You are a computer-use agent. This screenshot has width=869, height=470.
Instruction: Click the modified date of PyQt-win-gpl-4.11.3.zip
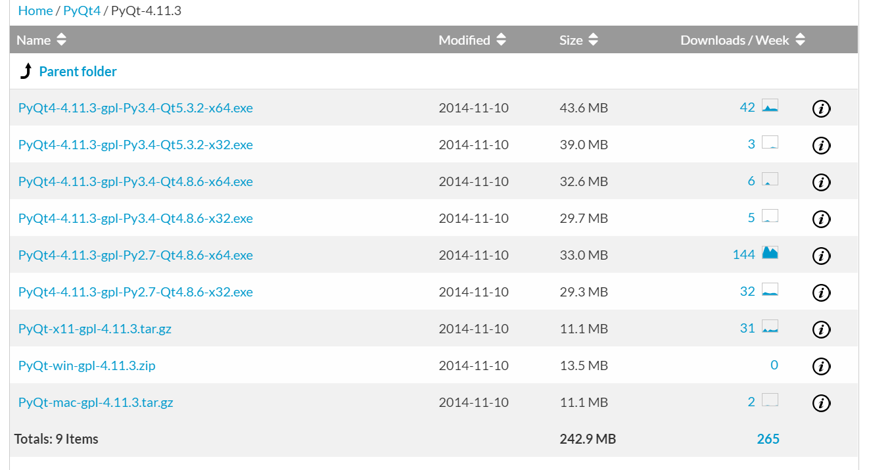click(474, 365)
